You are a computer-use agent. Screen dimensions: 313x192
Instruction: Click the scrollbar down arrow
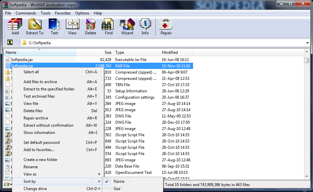pos(307,176)
